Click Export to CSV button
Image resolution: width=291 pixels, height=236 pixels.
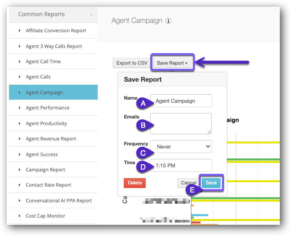[x=132, y=63]
